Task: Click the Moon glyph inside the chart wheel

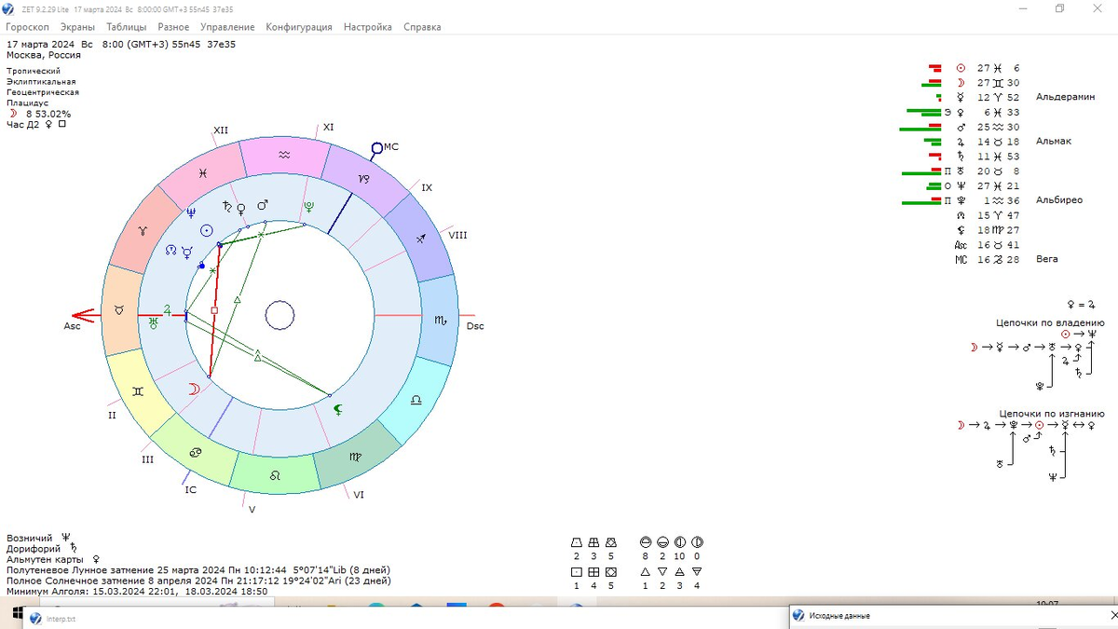Action: 194,390
